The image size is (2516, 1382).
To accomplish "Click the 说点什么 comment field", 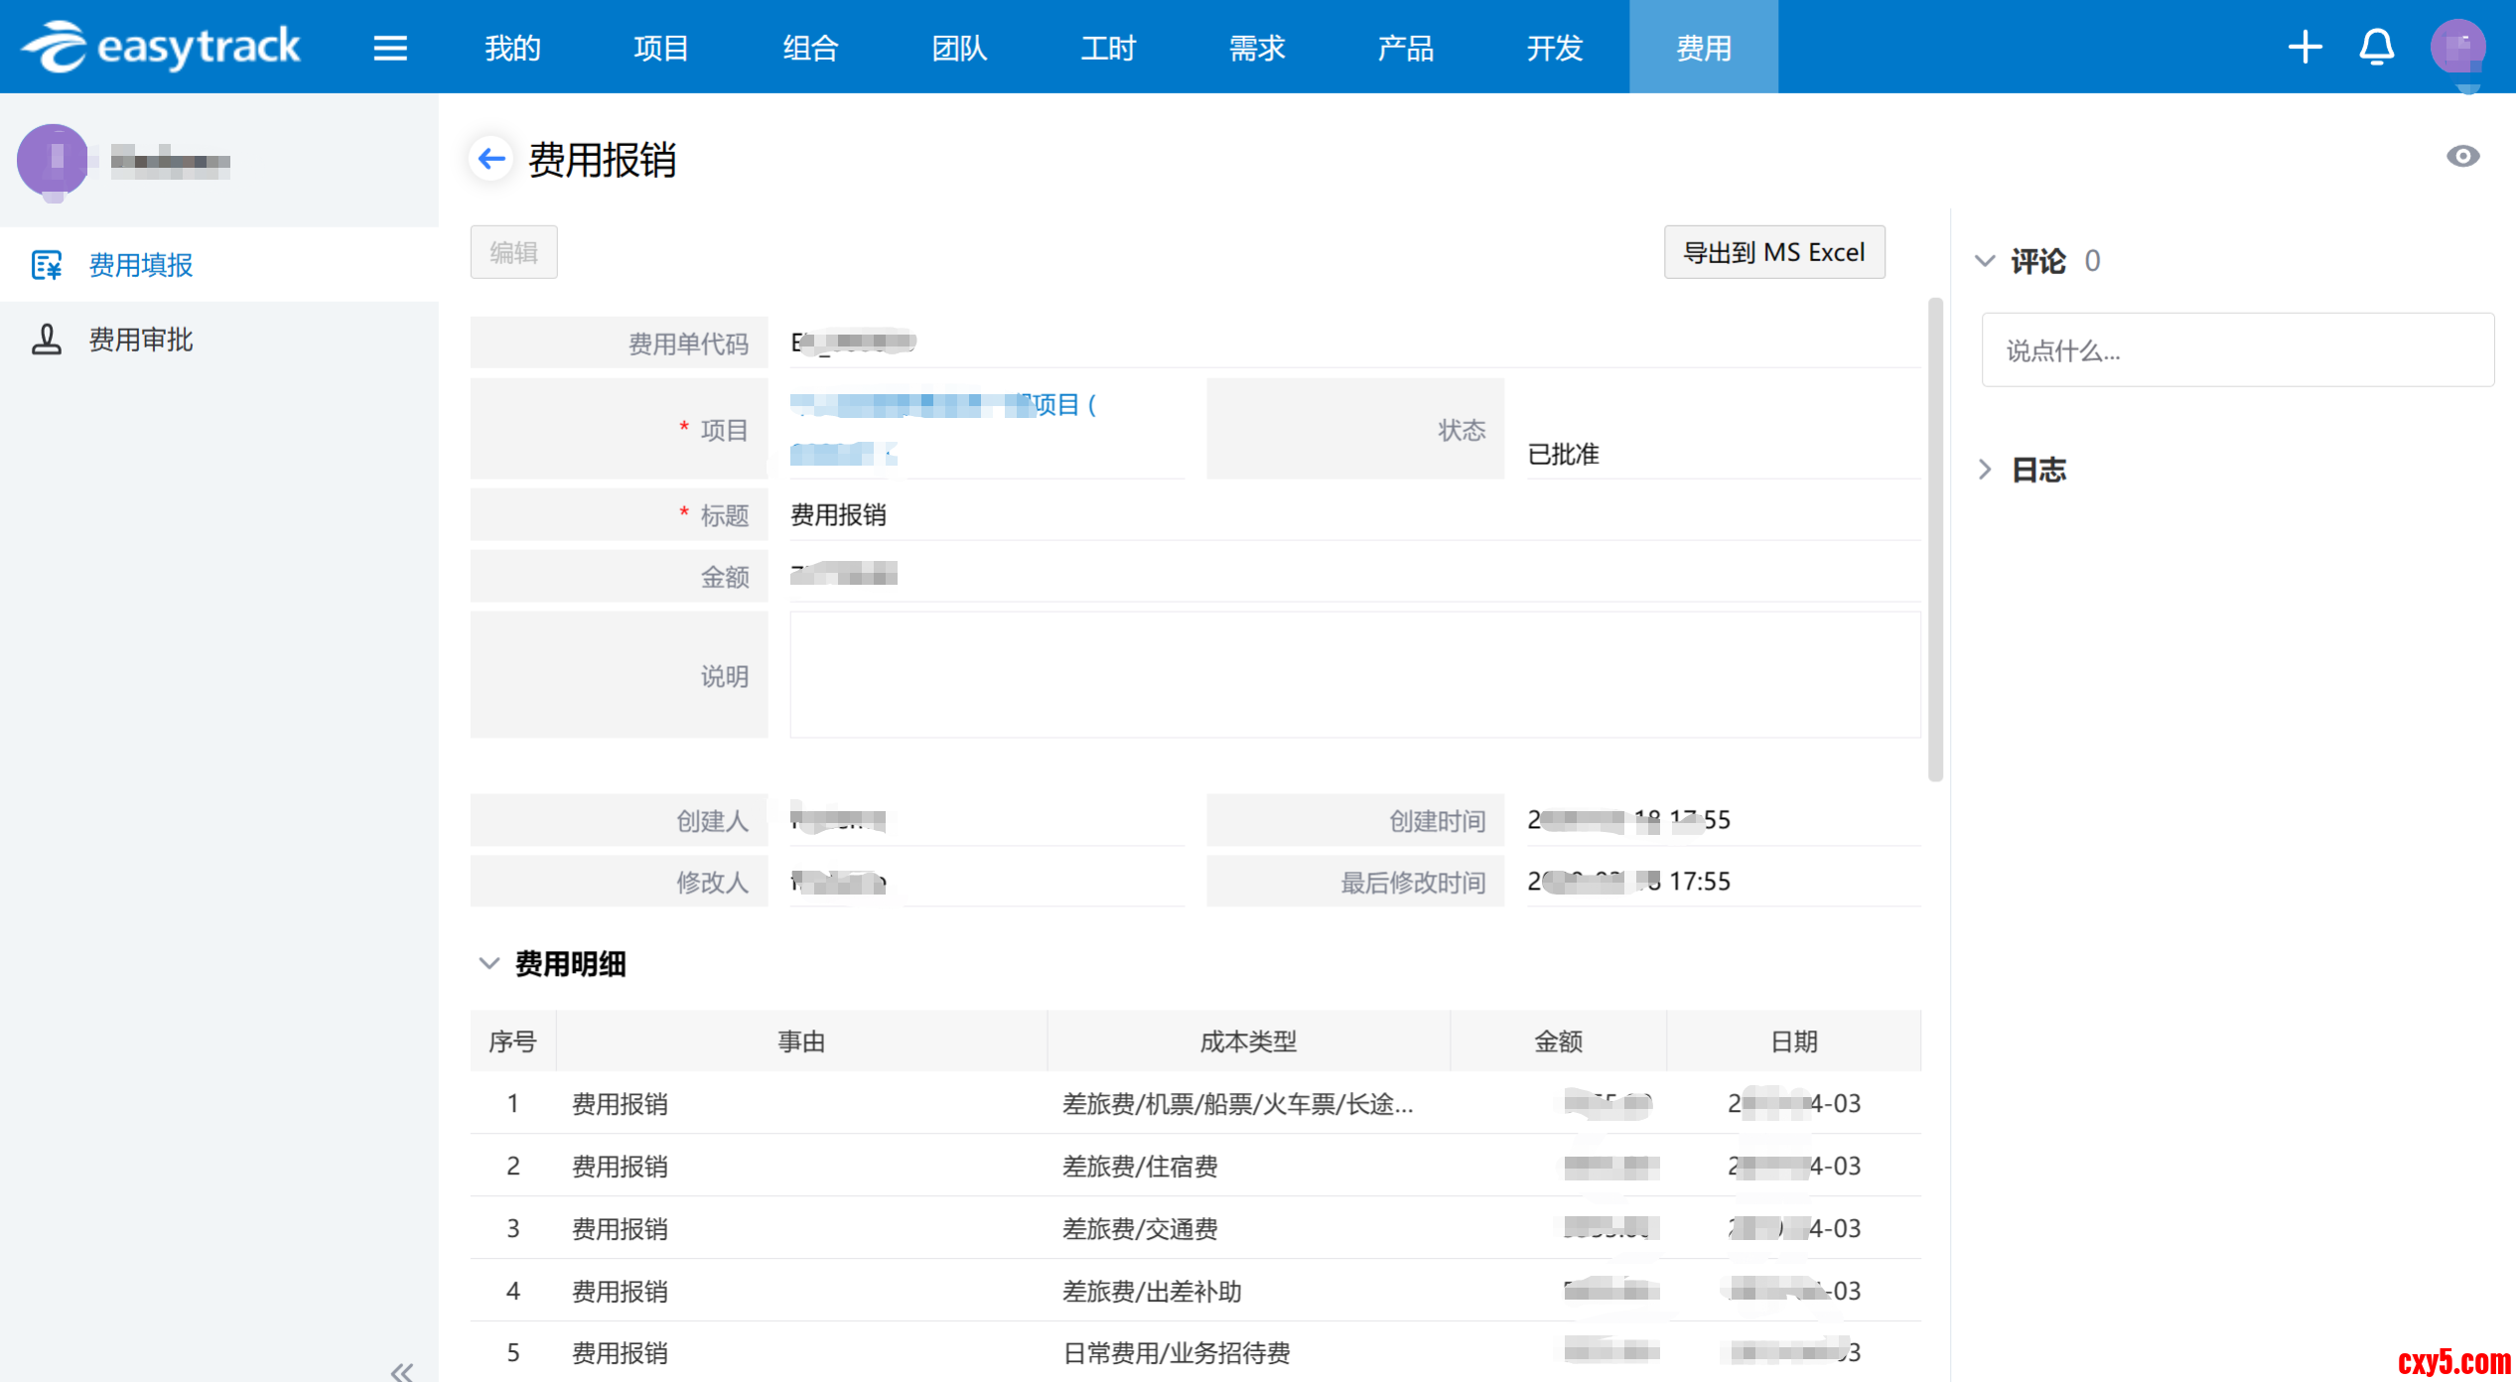I will [2236, 350].
